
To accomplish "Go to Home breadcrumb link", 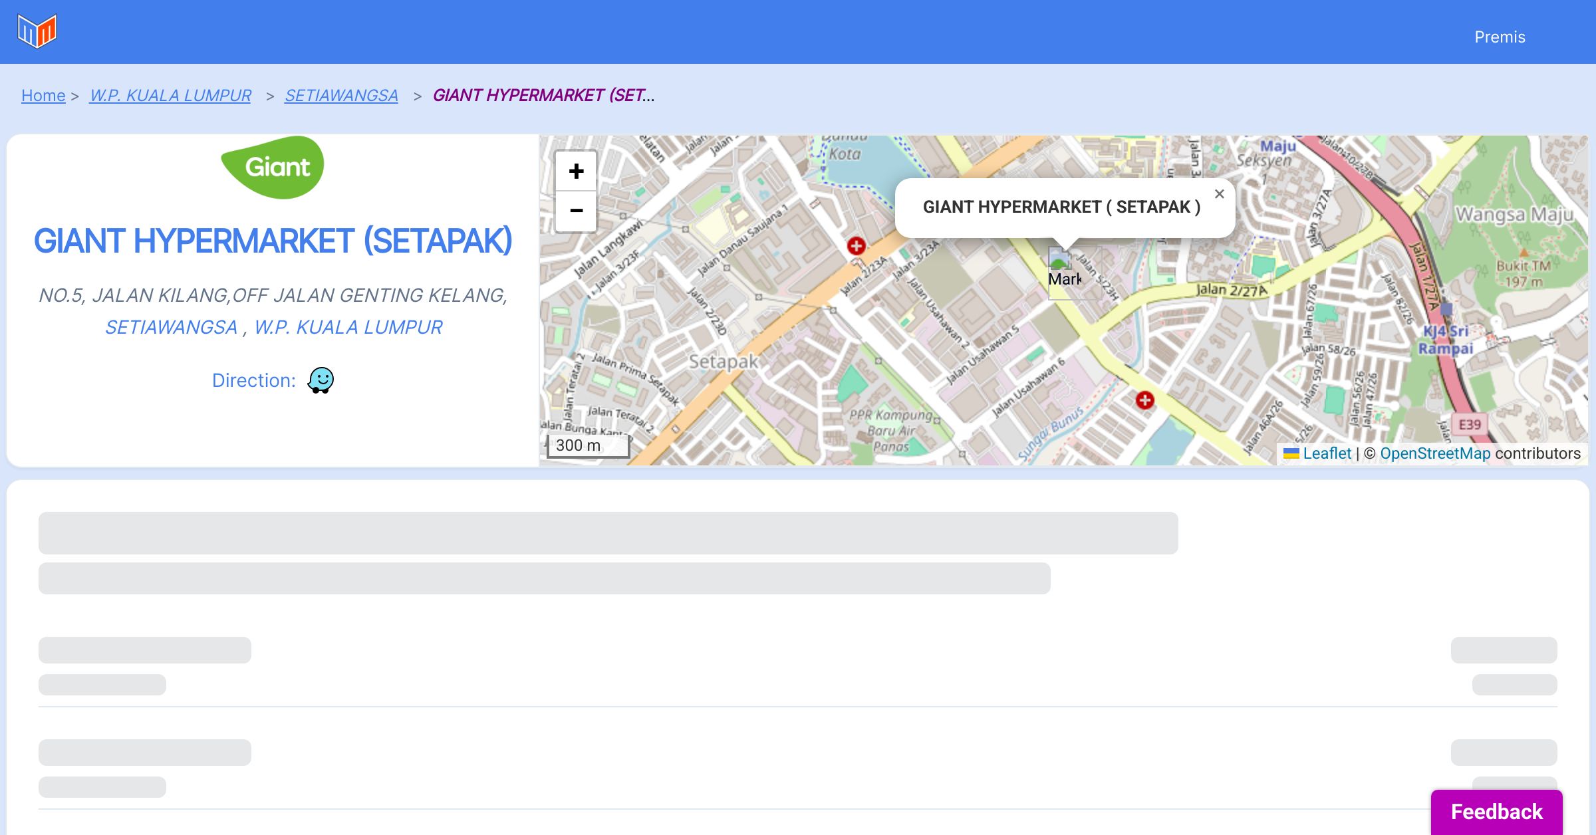I will point(43,96).
